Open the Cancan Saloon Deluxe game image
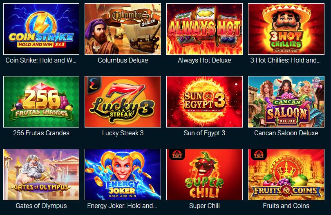The image size is (331, 215). pos(286,102)
